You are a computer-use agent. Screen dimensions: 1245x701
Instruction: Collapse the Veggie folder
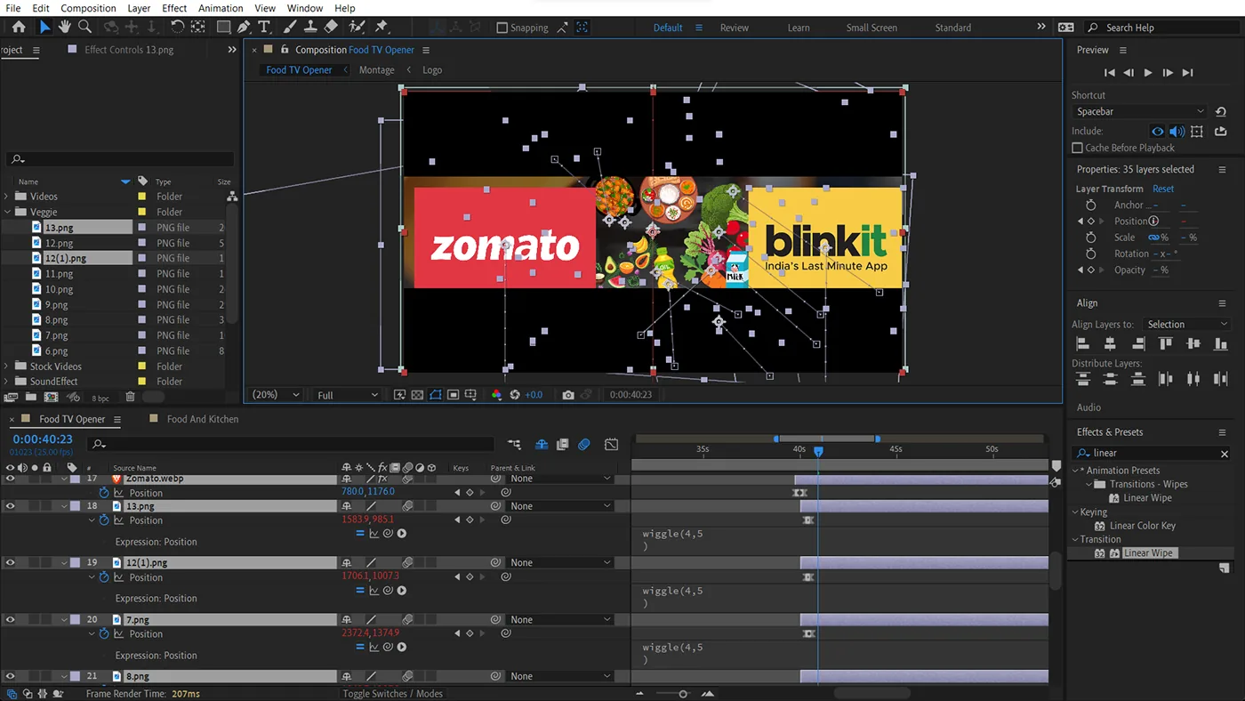tap(7, 212)
